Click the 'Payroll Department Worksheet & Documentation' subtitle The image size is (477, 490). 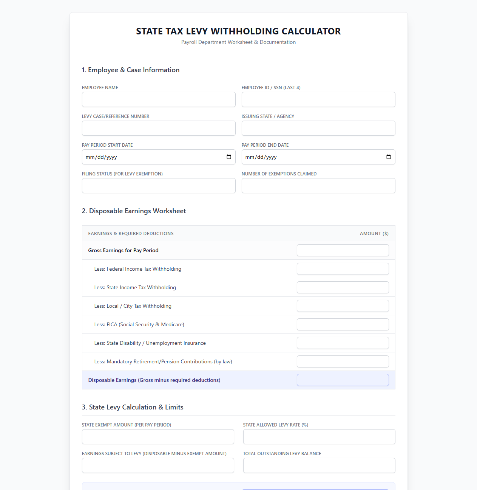point(238,42)
